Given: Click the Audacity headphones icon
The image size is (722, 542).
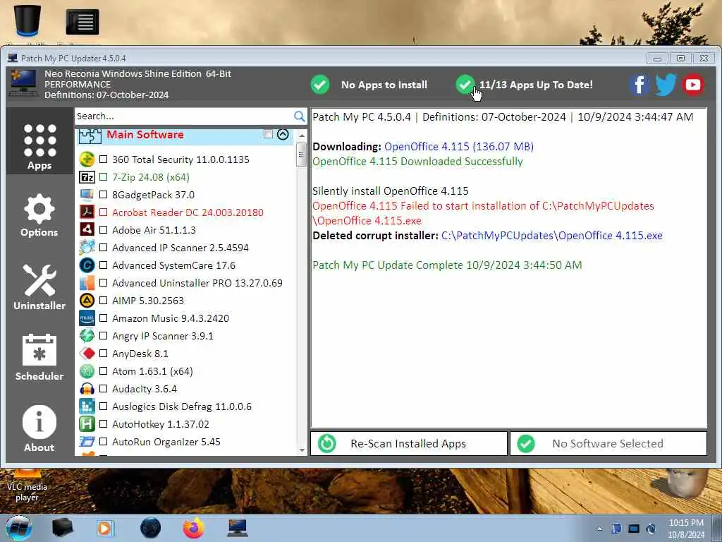Looking at the screenshot, I should pyautogui.click(x=87, y=389).
